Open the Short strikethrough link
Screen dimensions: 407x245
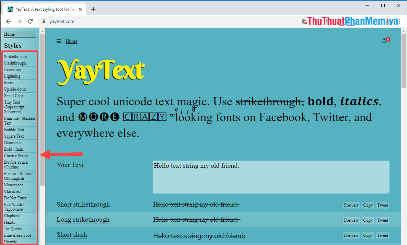[83, 205]
